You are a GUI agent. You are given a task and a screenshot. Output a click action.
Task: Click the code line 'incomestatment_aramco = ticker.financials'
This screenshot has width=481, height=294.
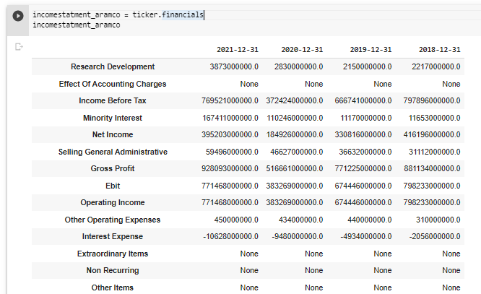point(118,14)
